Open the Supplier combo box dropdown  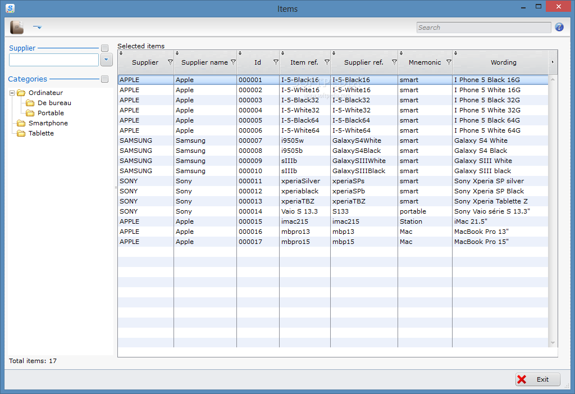(106, 60)
